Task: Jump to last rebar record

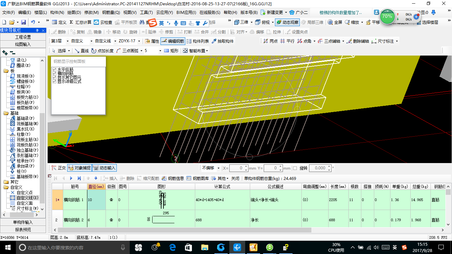Action: (79, 178)
